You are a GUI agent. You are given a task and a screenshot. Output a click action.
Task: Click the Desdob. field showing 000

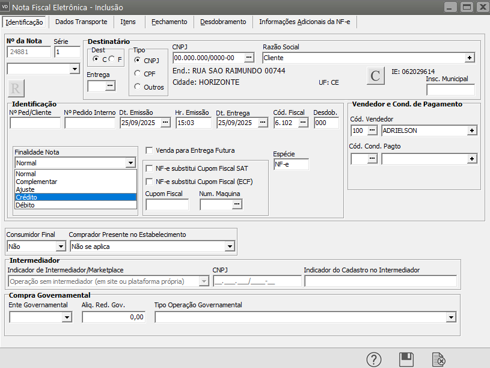(326, 123)
